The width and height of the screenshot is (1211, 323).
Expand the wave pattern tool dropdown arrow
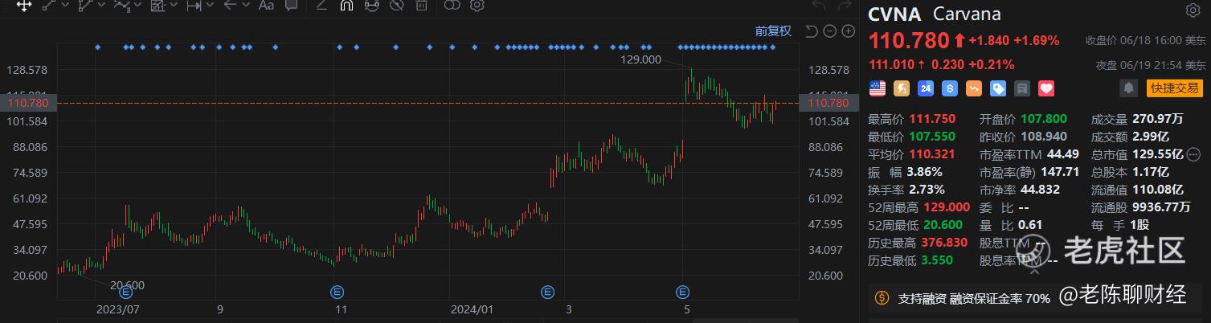[138, 6]
